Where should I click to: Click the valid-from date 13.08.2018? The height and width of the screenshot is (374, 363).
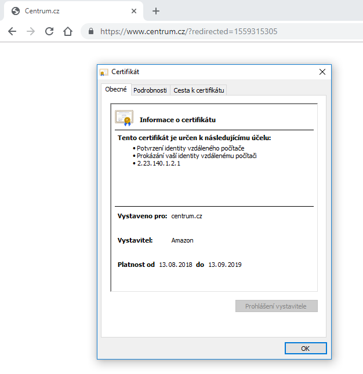(x=176, y=265)
